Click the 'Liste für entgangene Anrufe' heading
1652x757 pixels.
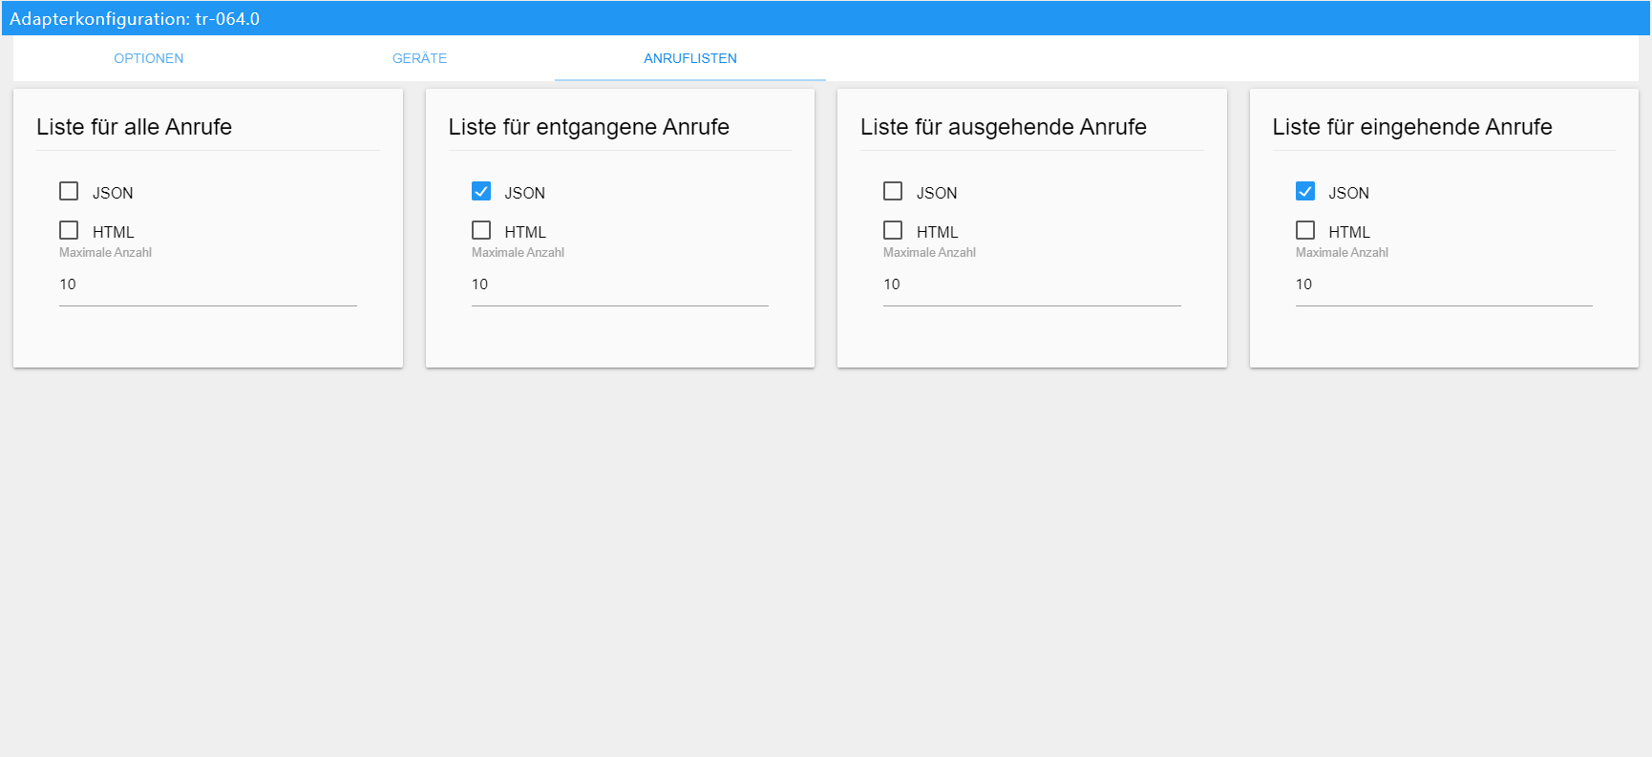589,127
